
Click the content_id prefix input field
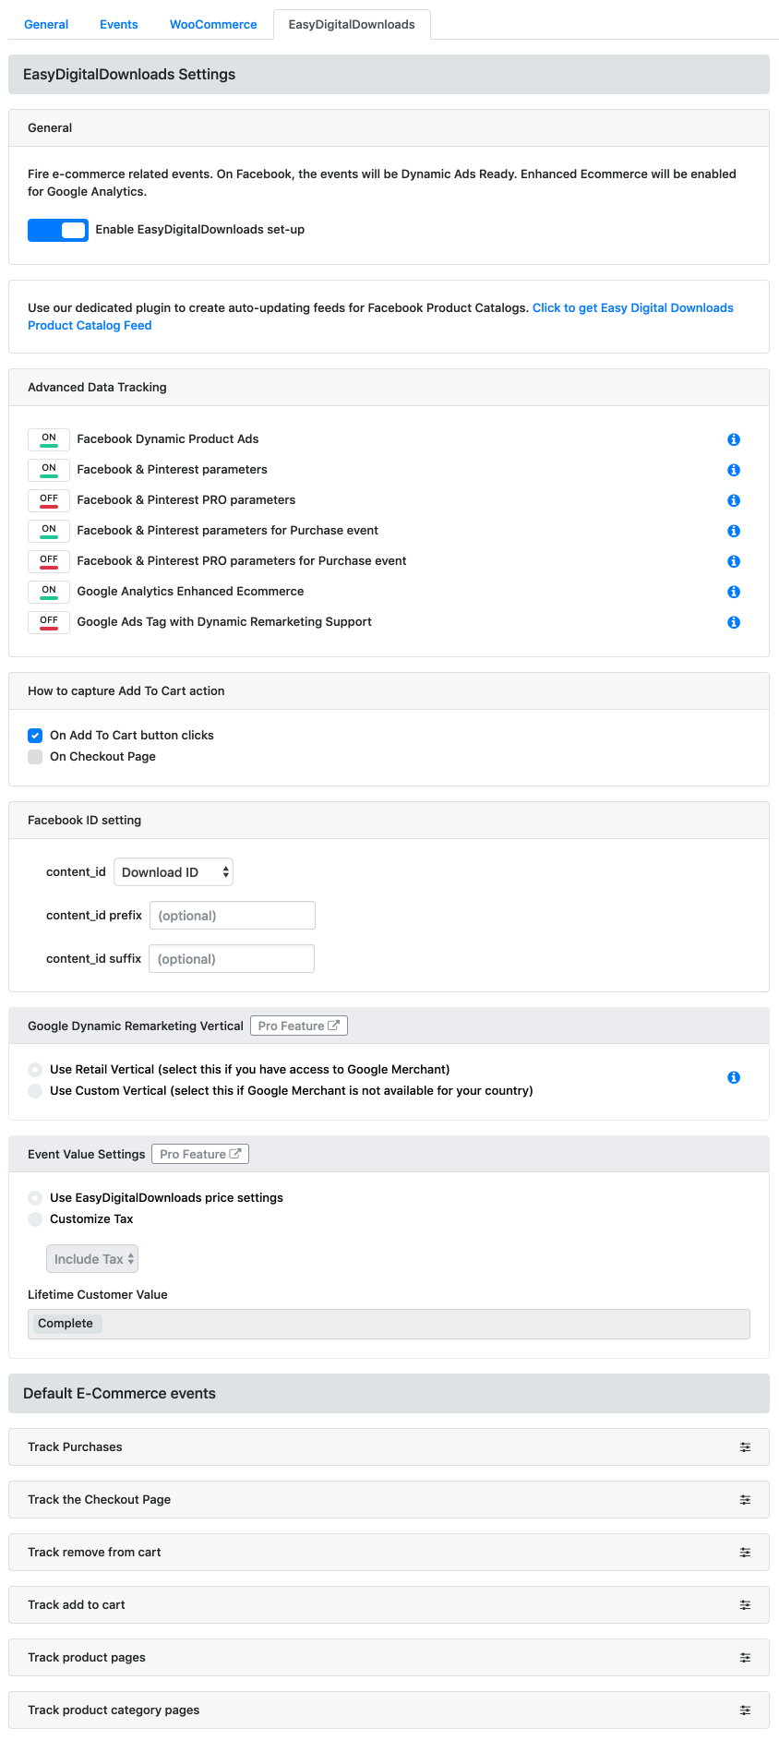tap(233, 916)
